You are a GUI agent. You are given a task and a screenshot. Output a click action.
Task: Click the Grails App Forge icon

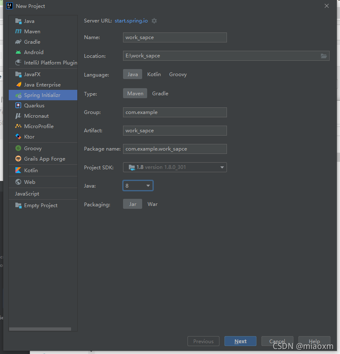18,159
